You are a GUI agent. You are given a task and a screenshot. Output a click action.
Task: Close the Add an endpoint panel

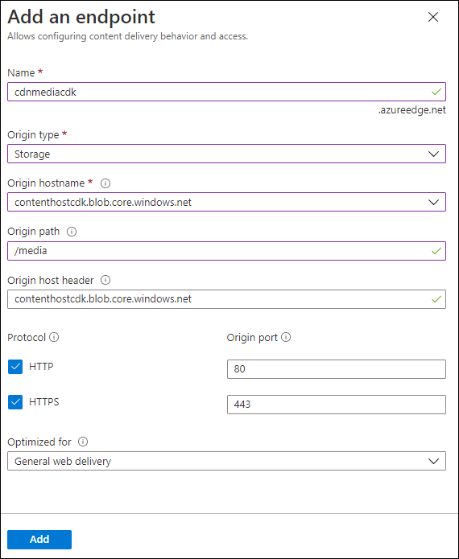(433, 17)
